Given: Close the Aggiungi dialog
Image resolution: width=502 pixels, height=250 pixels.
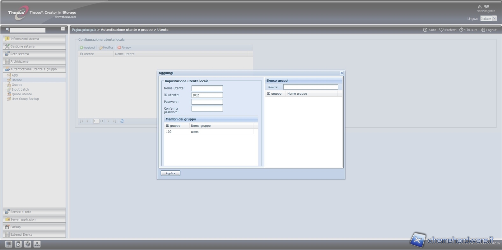Looking at the screenshot, I should (x=342, y=73).
